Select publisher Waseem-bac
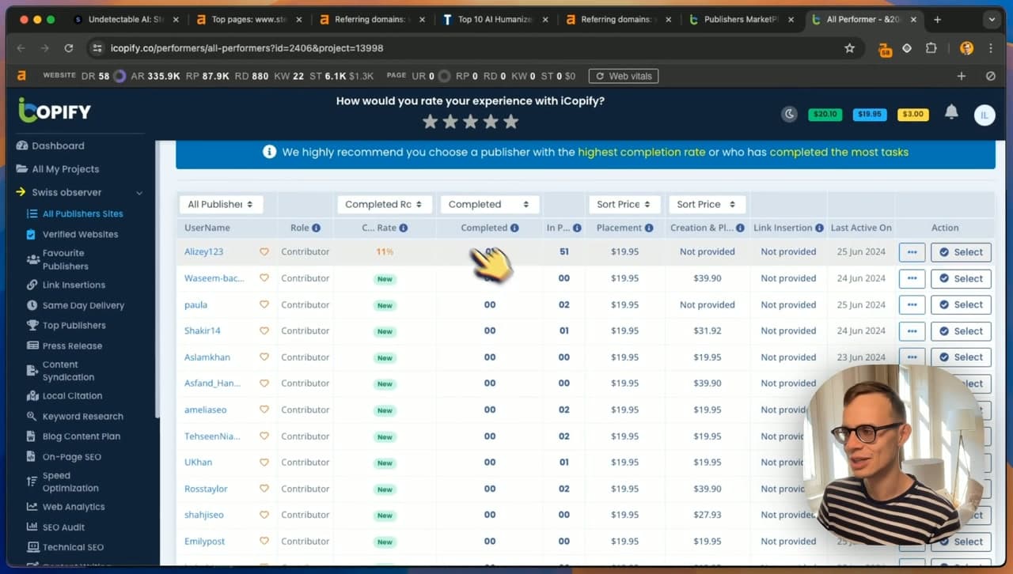 961,278
